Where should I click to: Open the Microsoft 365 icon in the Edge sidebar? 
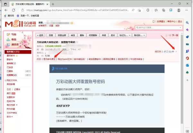pyautogui.click(x=187, y=58)
